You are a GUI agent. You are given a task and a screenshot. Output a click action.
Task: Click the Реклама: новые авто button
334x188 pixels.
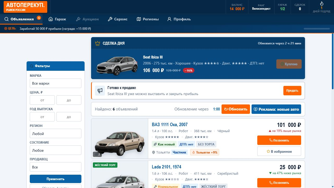[276, 109]
